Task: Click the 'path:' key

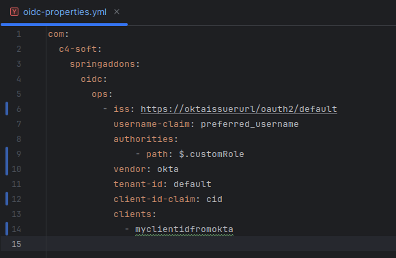Action: pos(159,154)
